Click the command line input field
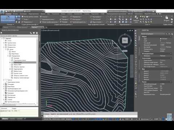Image resolution: width=174 pixels, height=130 pixels. pyautogui.click(x=90, y=116)
